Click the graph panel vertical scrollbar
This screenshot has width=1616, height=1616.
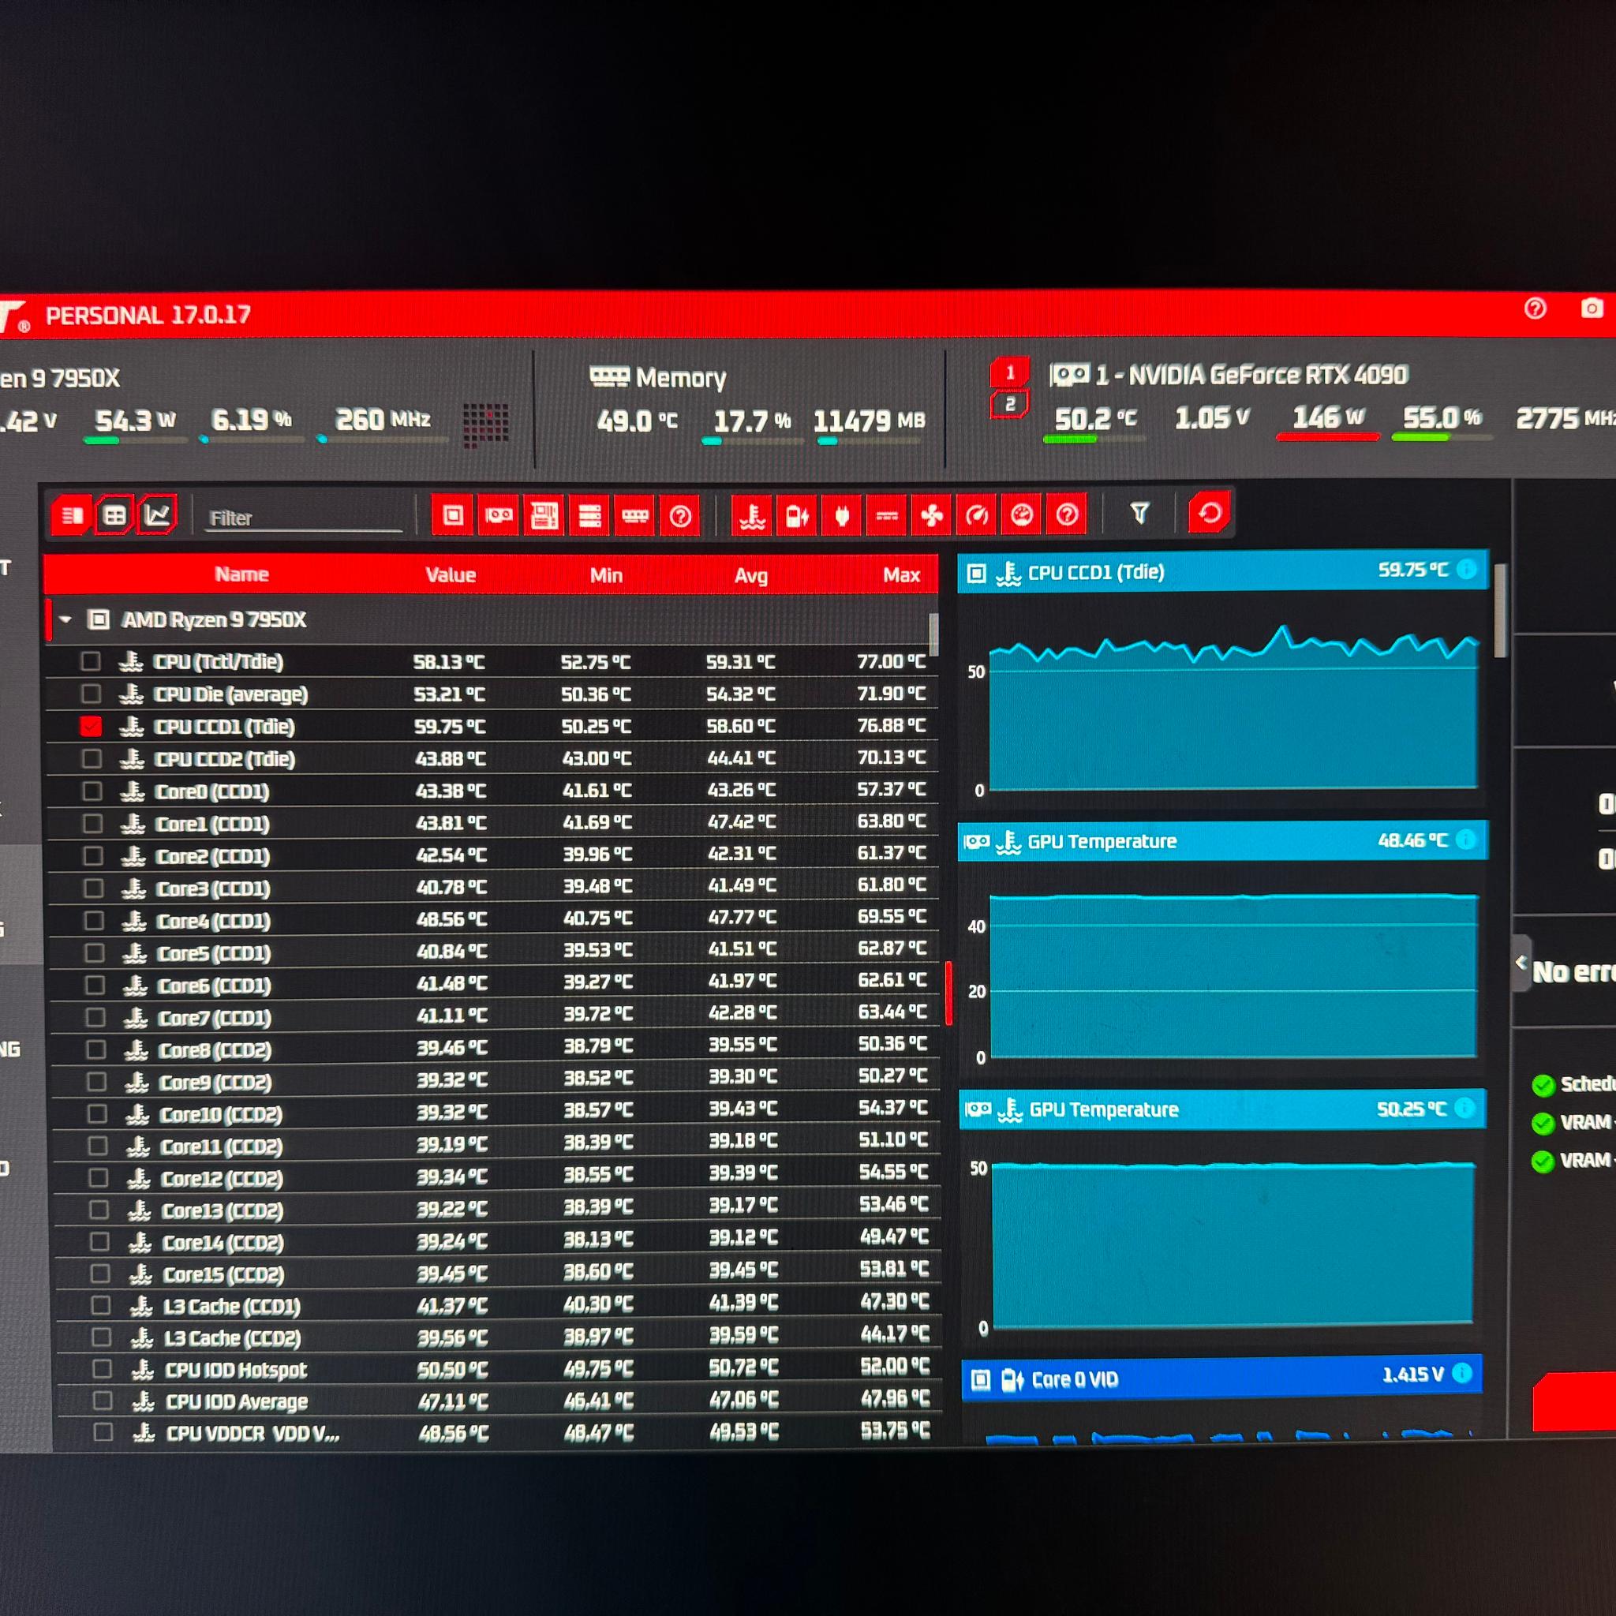click(1500, 611)
